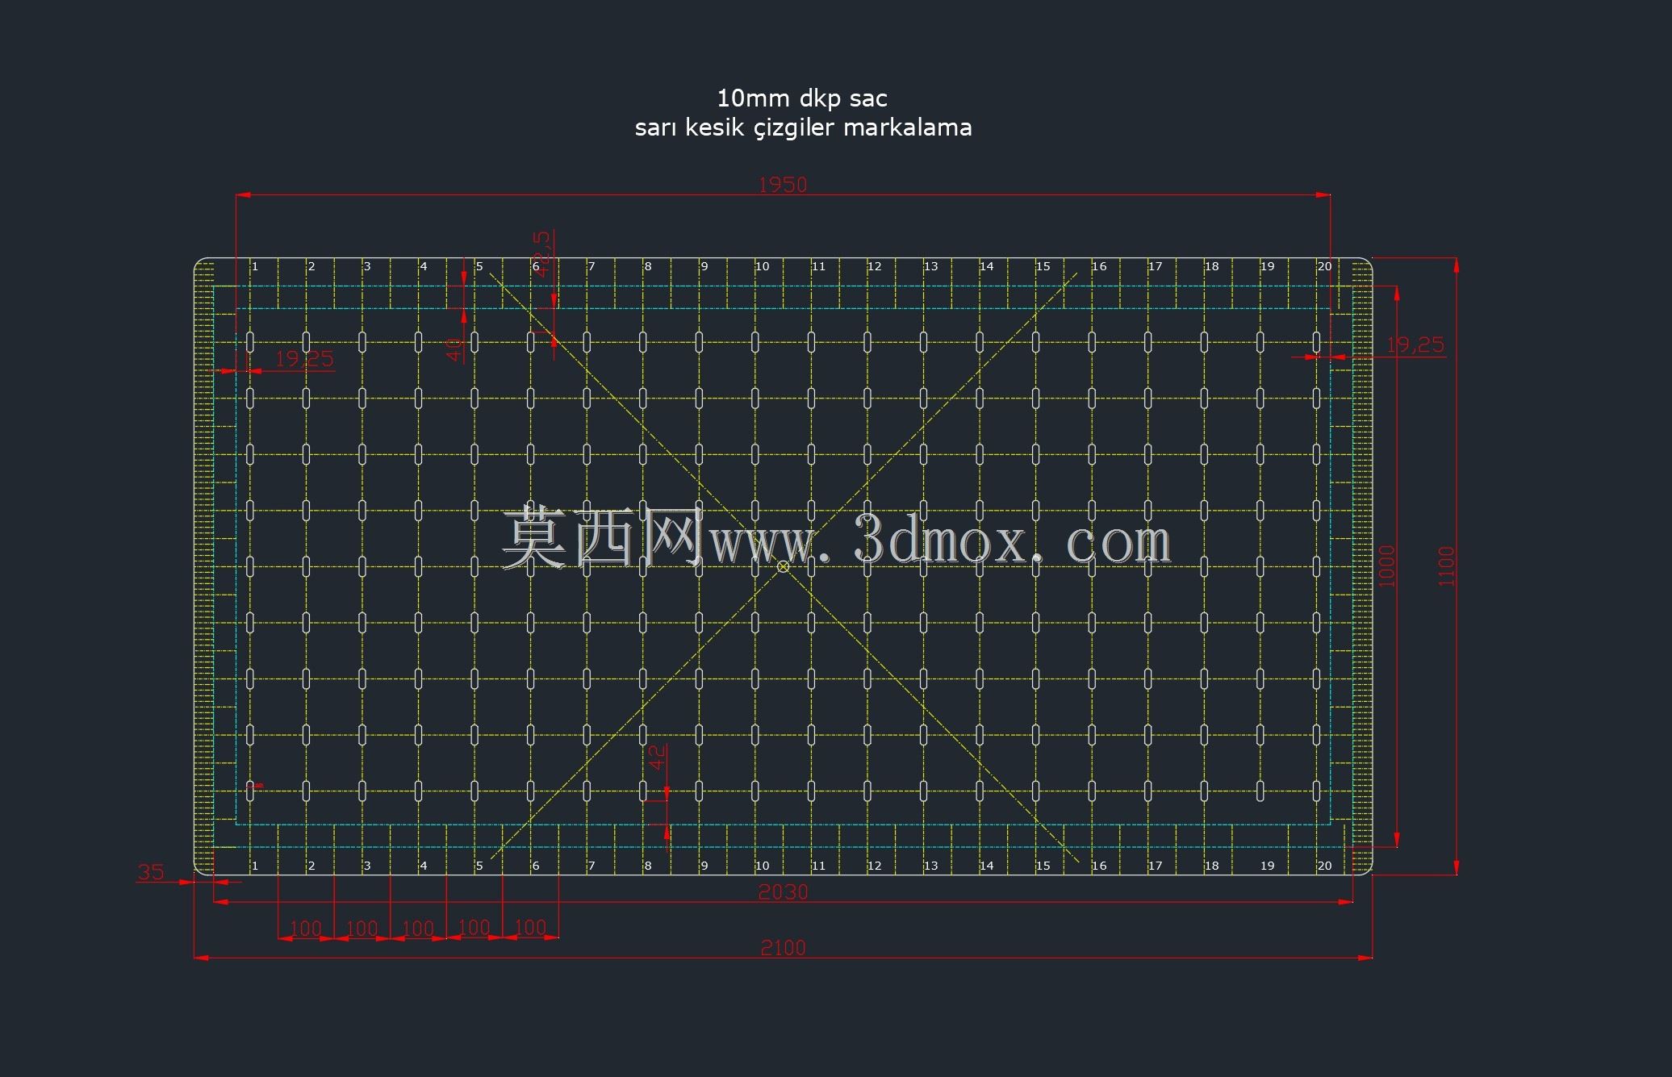The height and width of the screenshot is (1077, 1672).
Task: Select the left-side 19,25 dimension
Action: click(304, 359)
